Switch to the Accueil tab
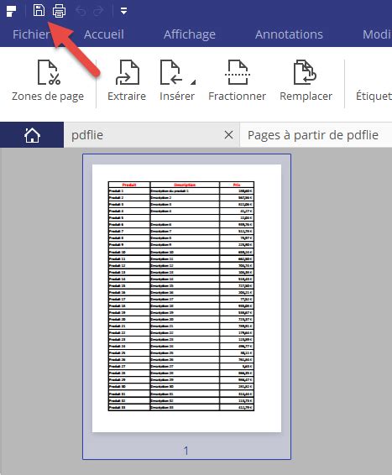 point(104,34)
